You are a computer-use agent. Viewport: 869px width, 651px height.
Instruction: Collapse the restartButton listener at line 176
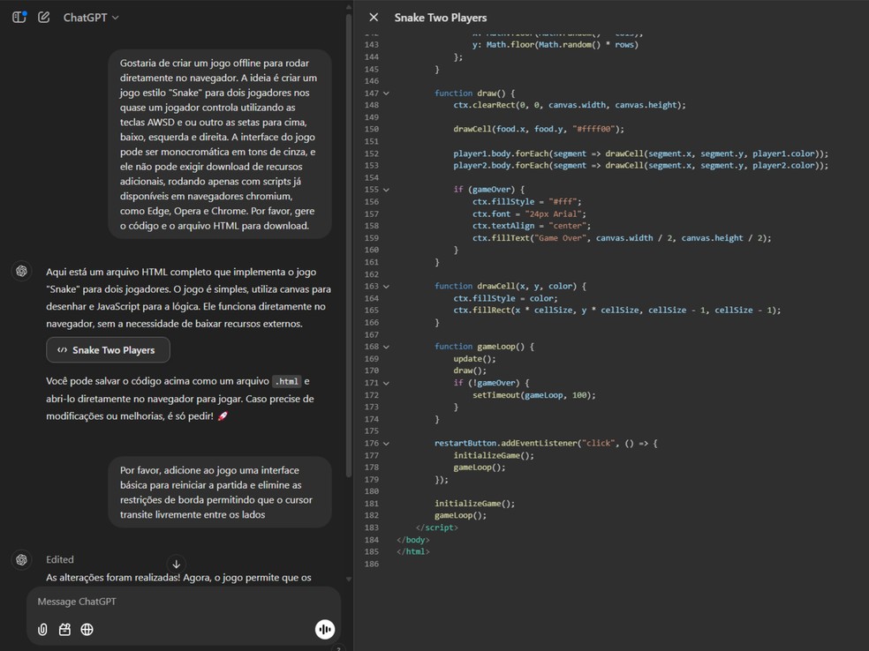[386, 443]
